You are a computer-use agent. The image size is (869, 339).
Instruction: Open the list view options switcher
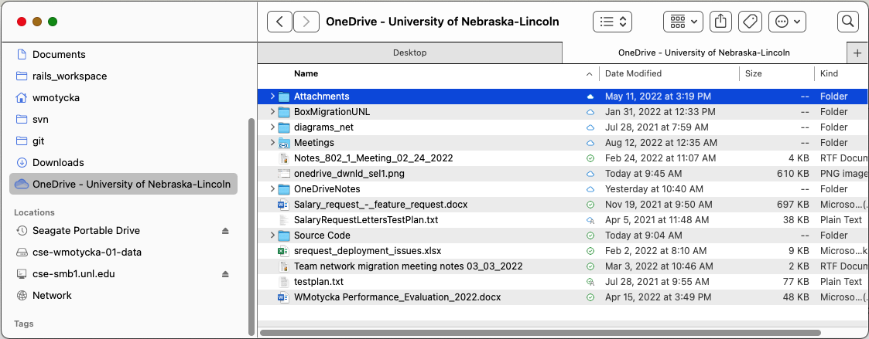coord(612,22)
